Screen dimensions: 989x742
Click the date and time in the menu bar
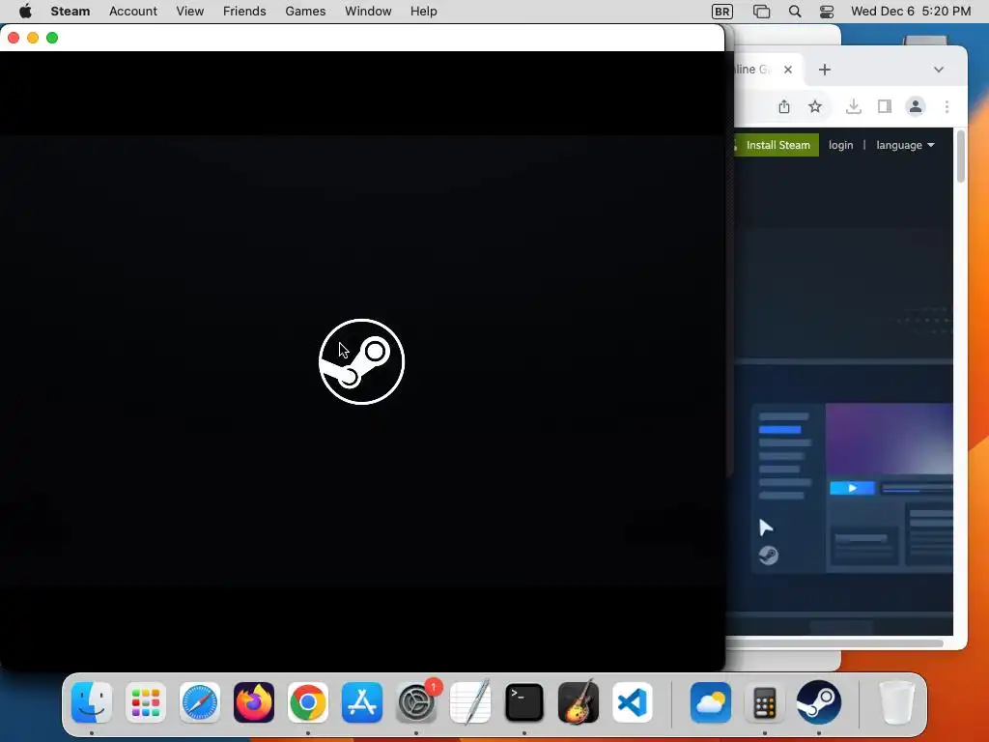click(x=911, y=12)
